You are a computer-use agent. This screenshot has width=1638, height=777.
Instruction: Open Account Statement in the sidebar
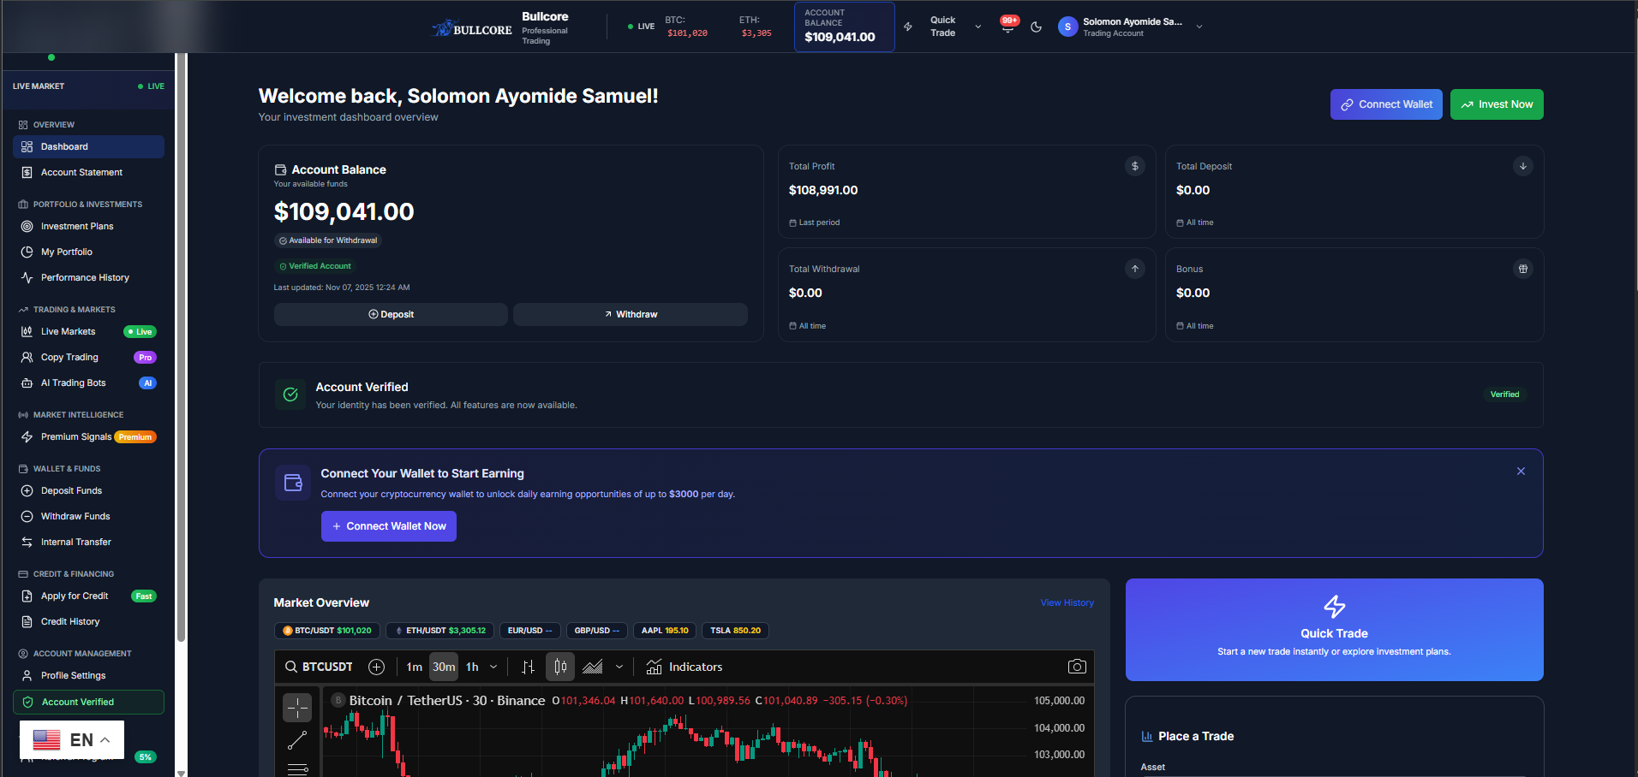(x=81, y=172)
